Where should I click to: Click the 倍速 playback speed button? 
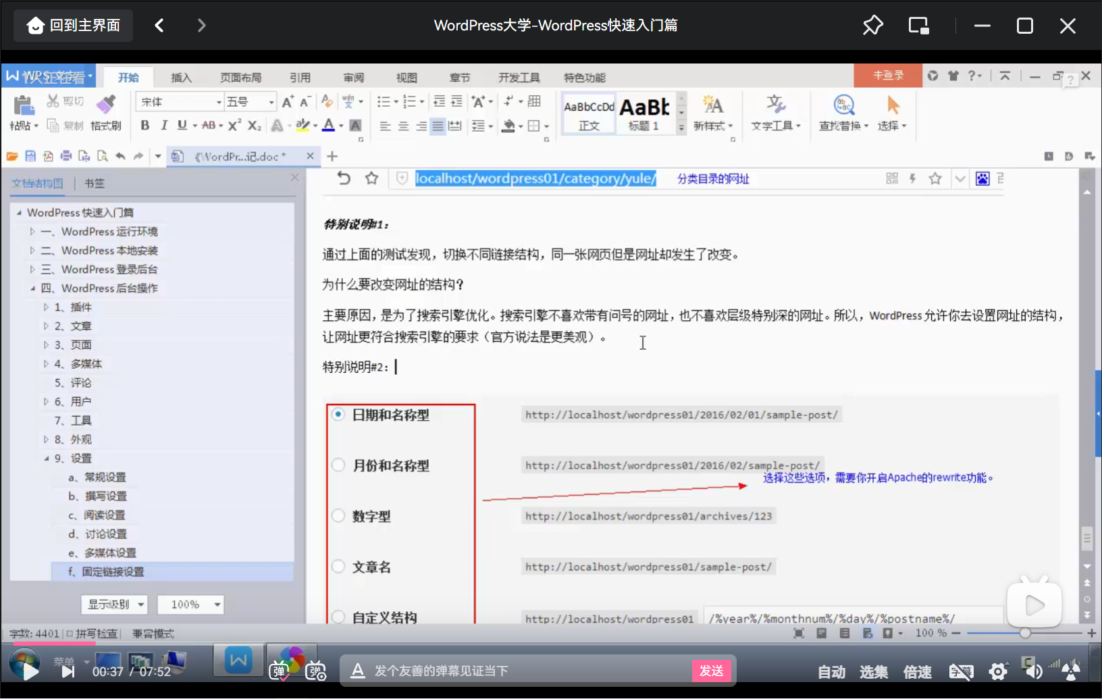(918, 672)
